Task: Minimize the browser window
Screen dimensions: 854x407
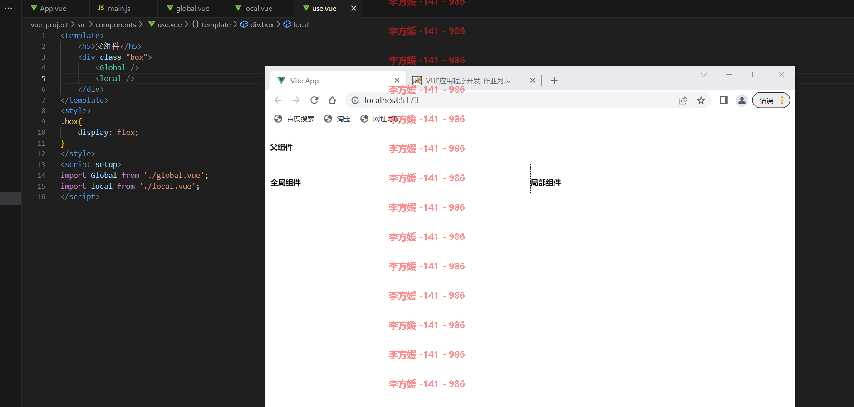Action: point(729,75)
